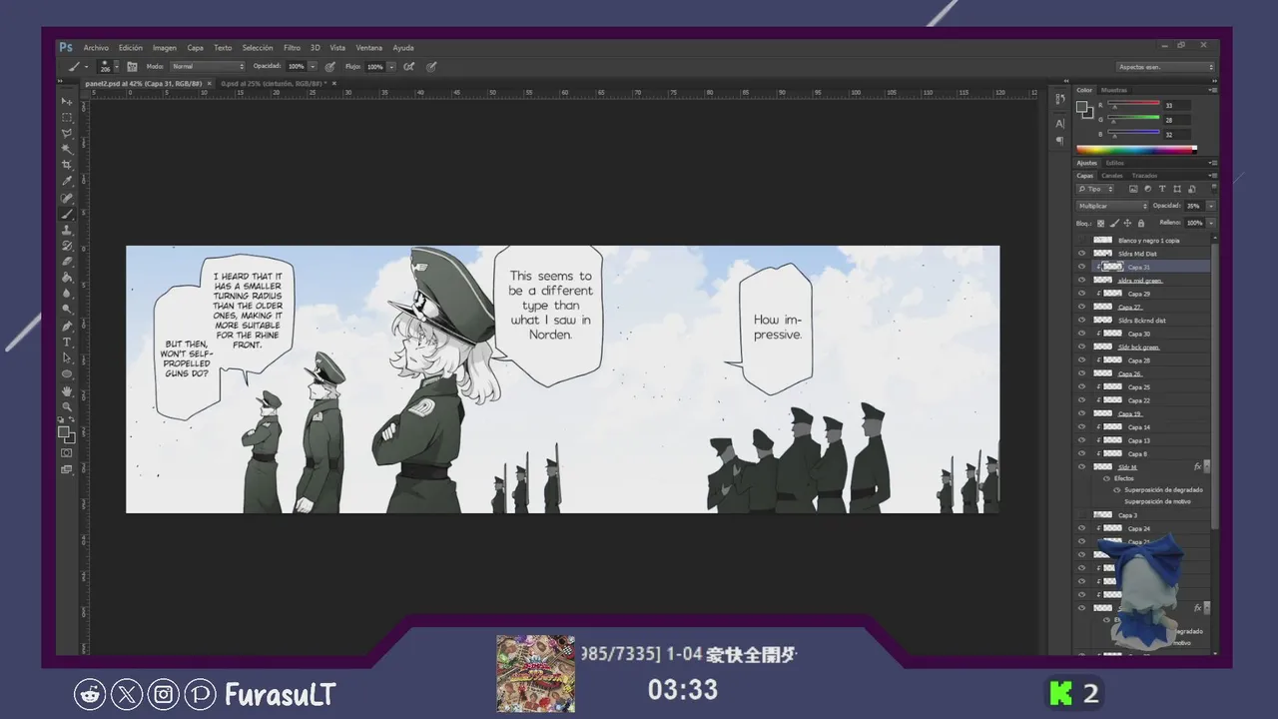Lock transparent pixels
Screen dimensions: 1278x719
coord(1100,224)
